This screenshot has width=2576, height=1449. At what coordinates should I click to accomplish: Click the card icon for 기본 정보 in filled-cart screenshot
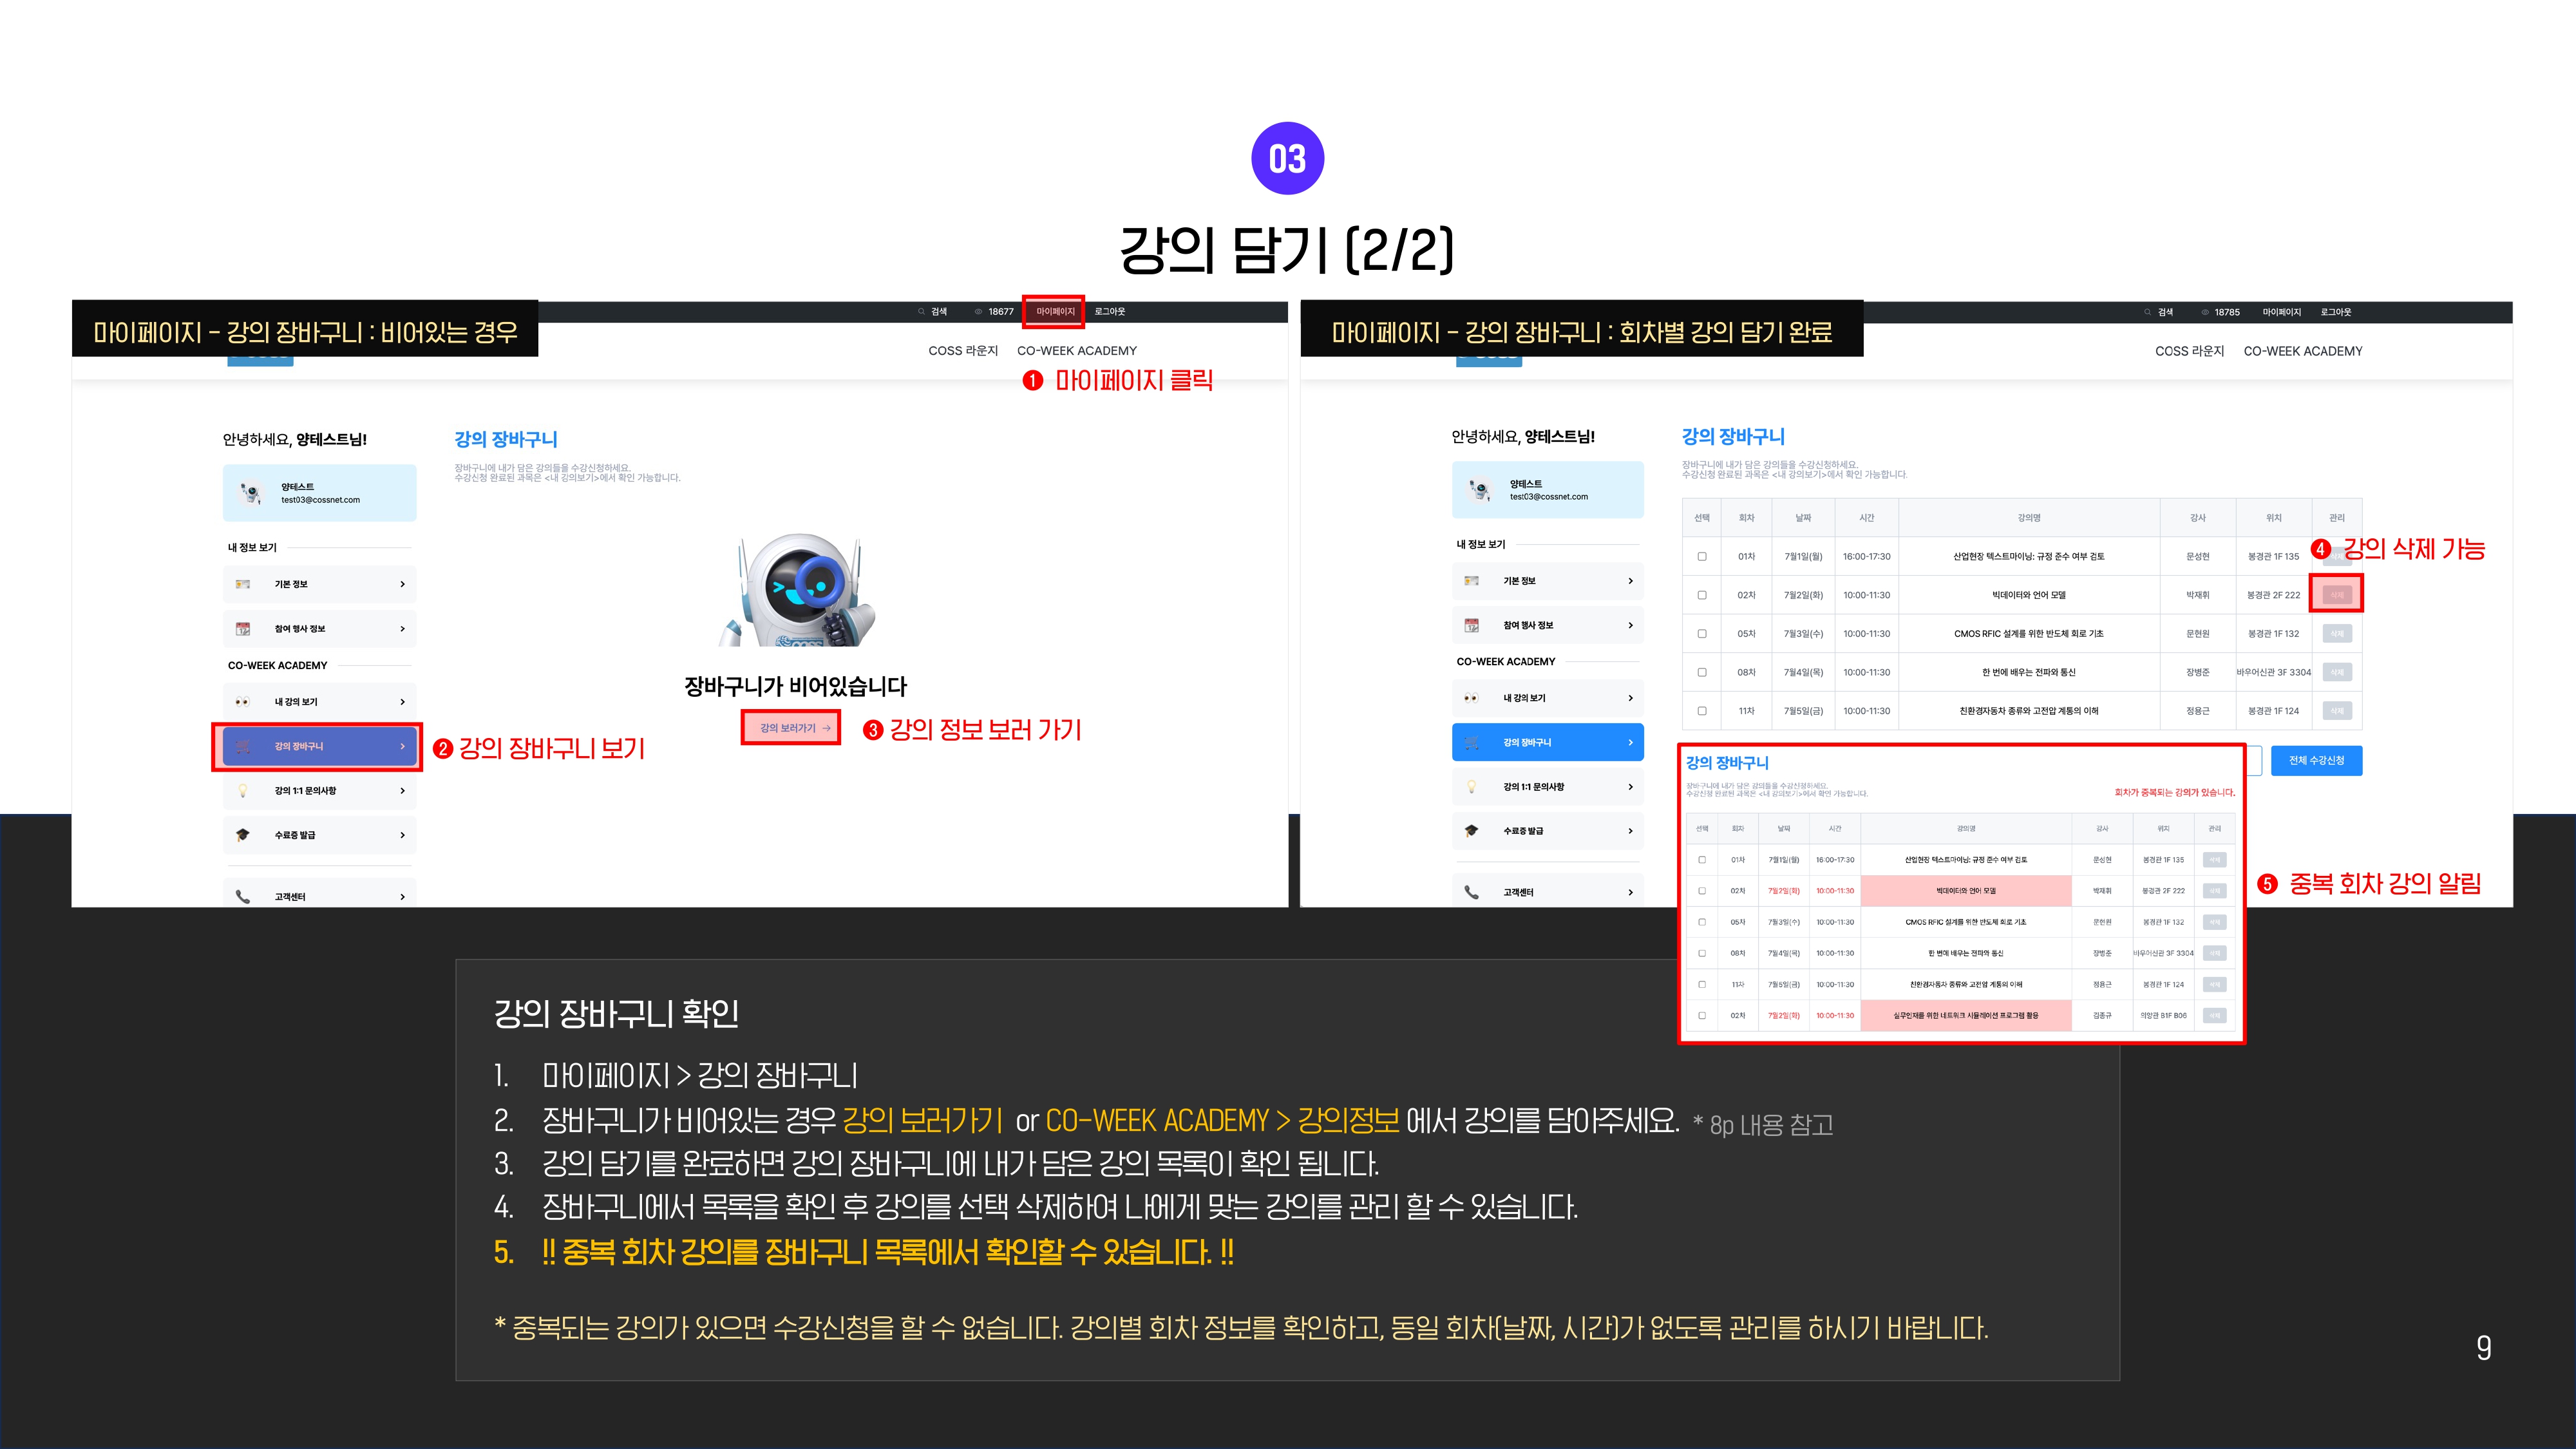(x=1471, y=581)
